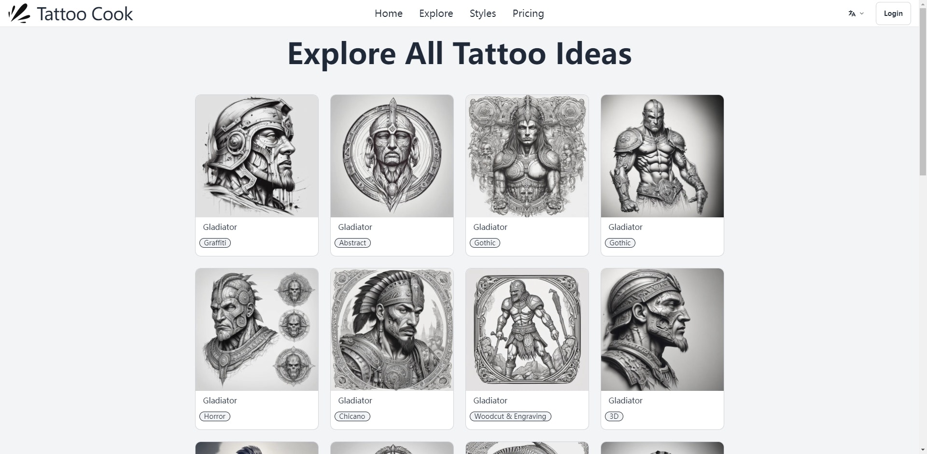The image size is (927, 454).
Task: Open the Abstract circular gladiator thumbnail
Action: (x=392, y=156)
